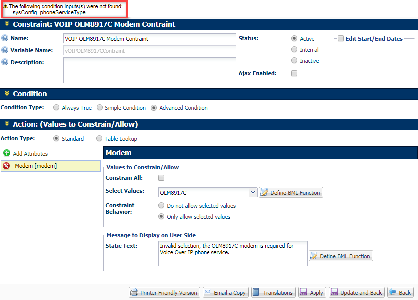Click the Edit Start/End Dates label
This screenshot has height=300, width=418.
click(x=374, y=39)
